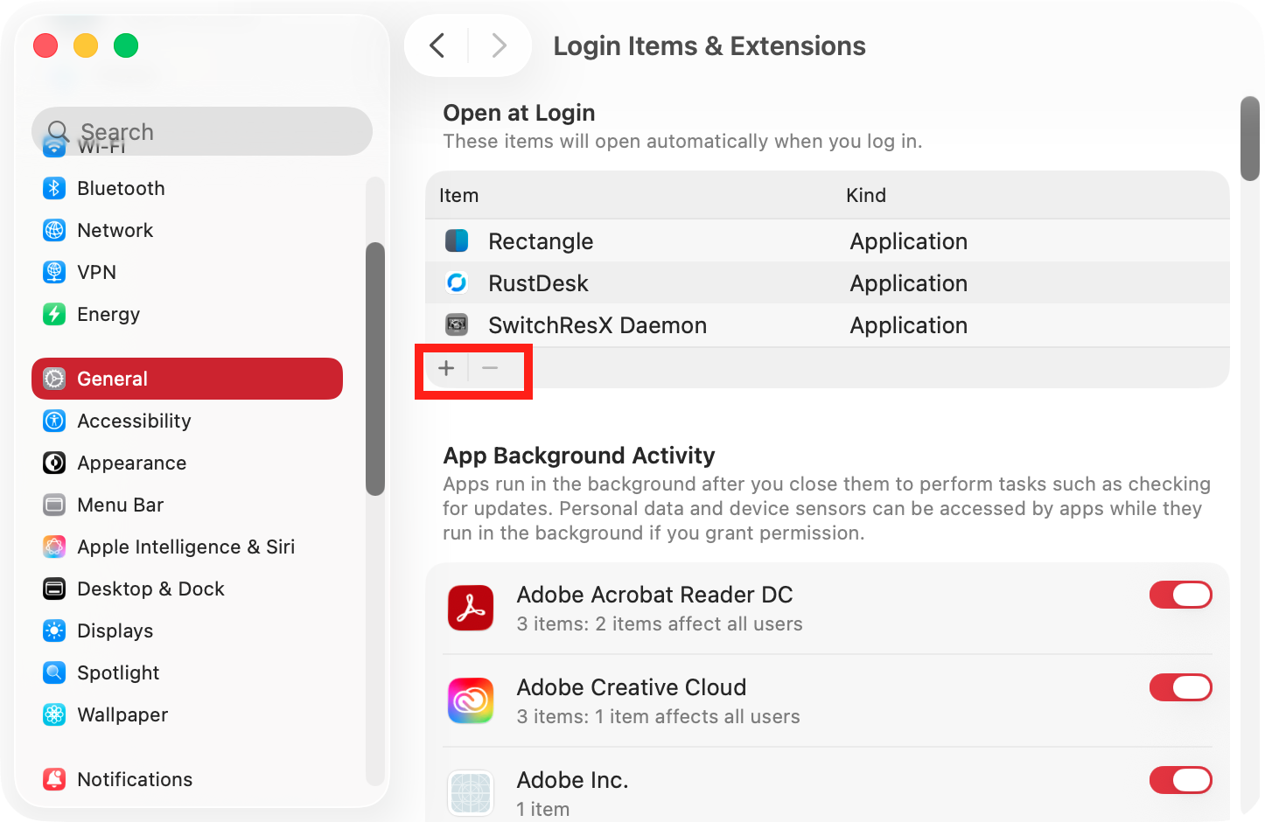The width and height of the screenshot is (1265, 822).
Task: Click the Spotlight magnifier icon in sidebar
Action: 54,672
